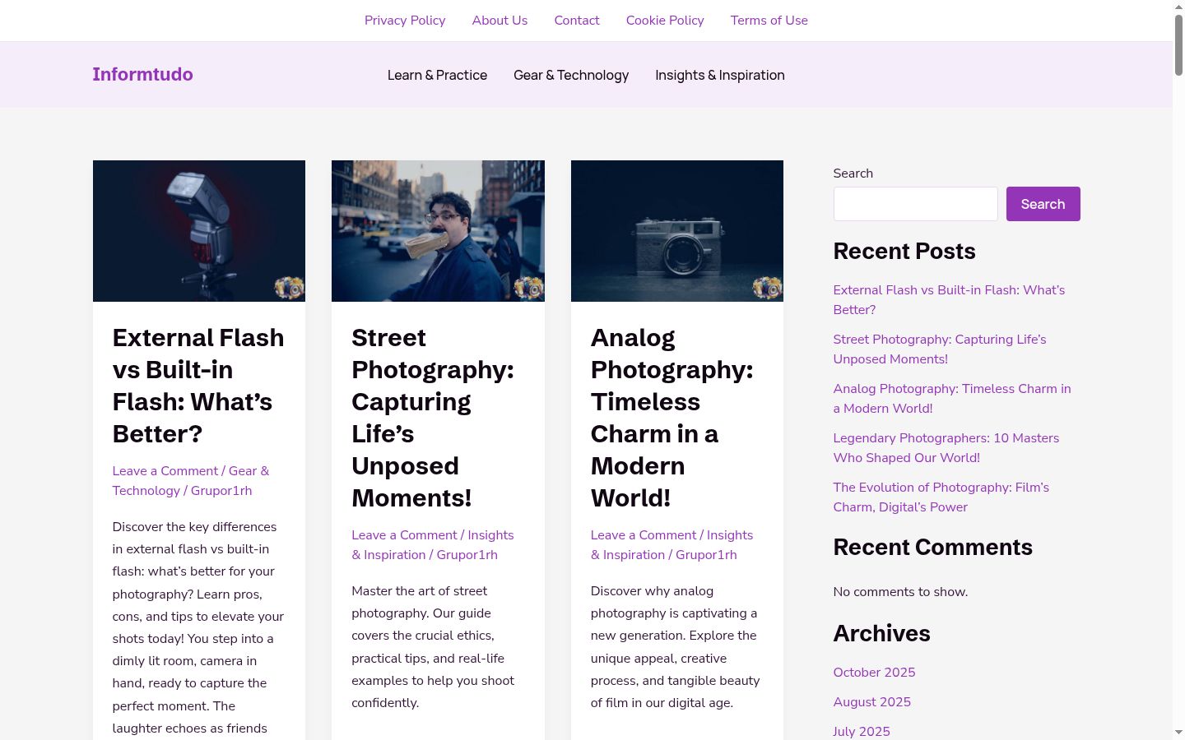Open Legendary Photographers recent post link
The height and width of the screenshot is (740, 1185).
point(946,448)
